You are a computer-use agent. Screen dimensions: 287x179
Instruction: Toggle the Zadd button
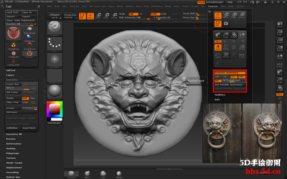155,14
